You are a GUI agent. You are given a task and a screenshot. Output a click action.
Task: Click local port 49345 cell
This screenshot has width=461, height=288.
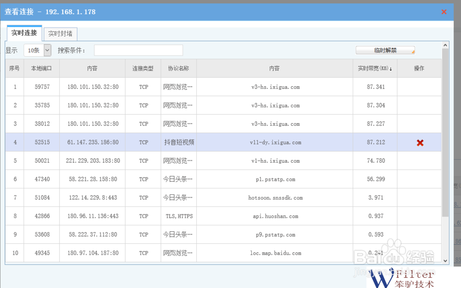pyautogui.click(x=41, y=253)
